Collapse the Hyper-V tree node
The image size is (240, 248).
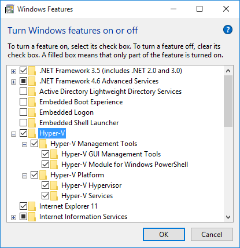point(13,134)
